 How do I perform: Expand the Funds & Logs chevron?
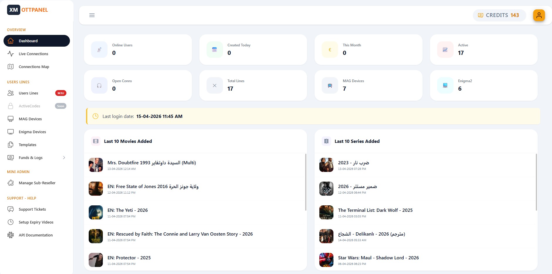tap(64, 158)
